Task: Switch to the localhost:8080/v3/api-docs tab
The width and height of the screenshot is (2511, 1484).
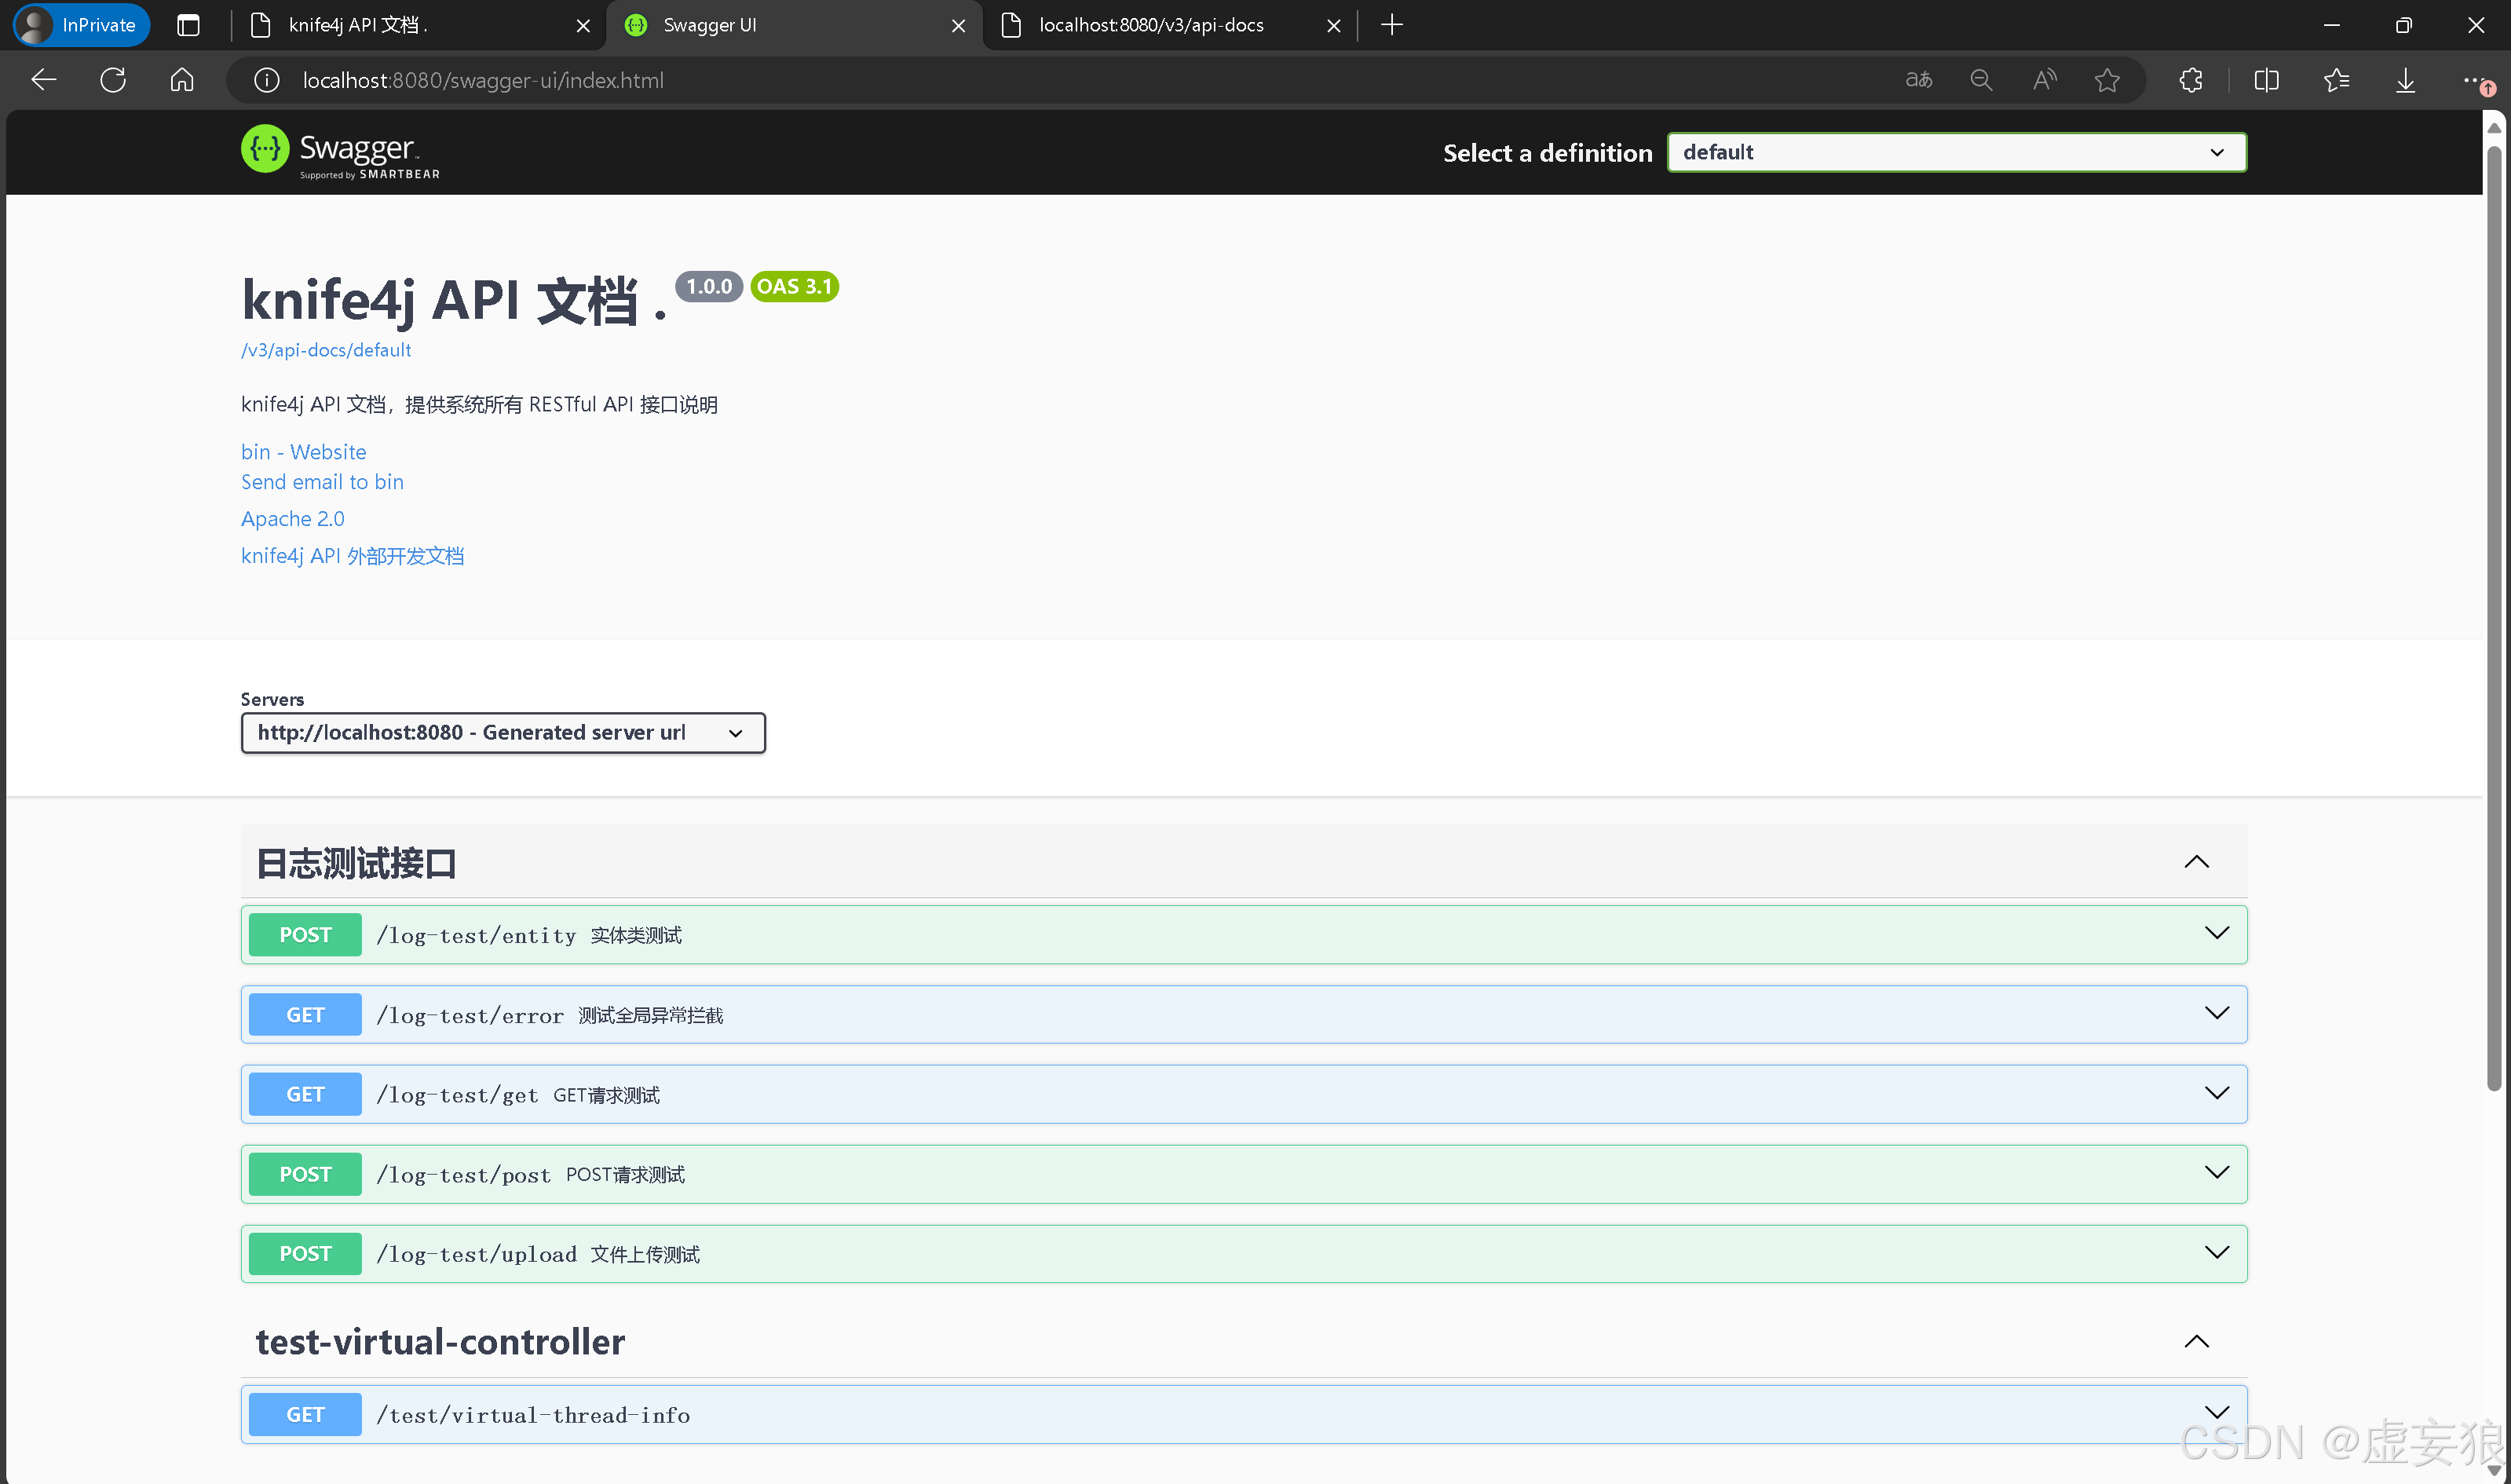Action: [x=1150, y=25]
